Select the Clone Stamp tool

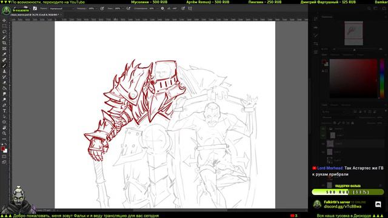(4, 71)
